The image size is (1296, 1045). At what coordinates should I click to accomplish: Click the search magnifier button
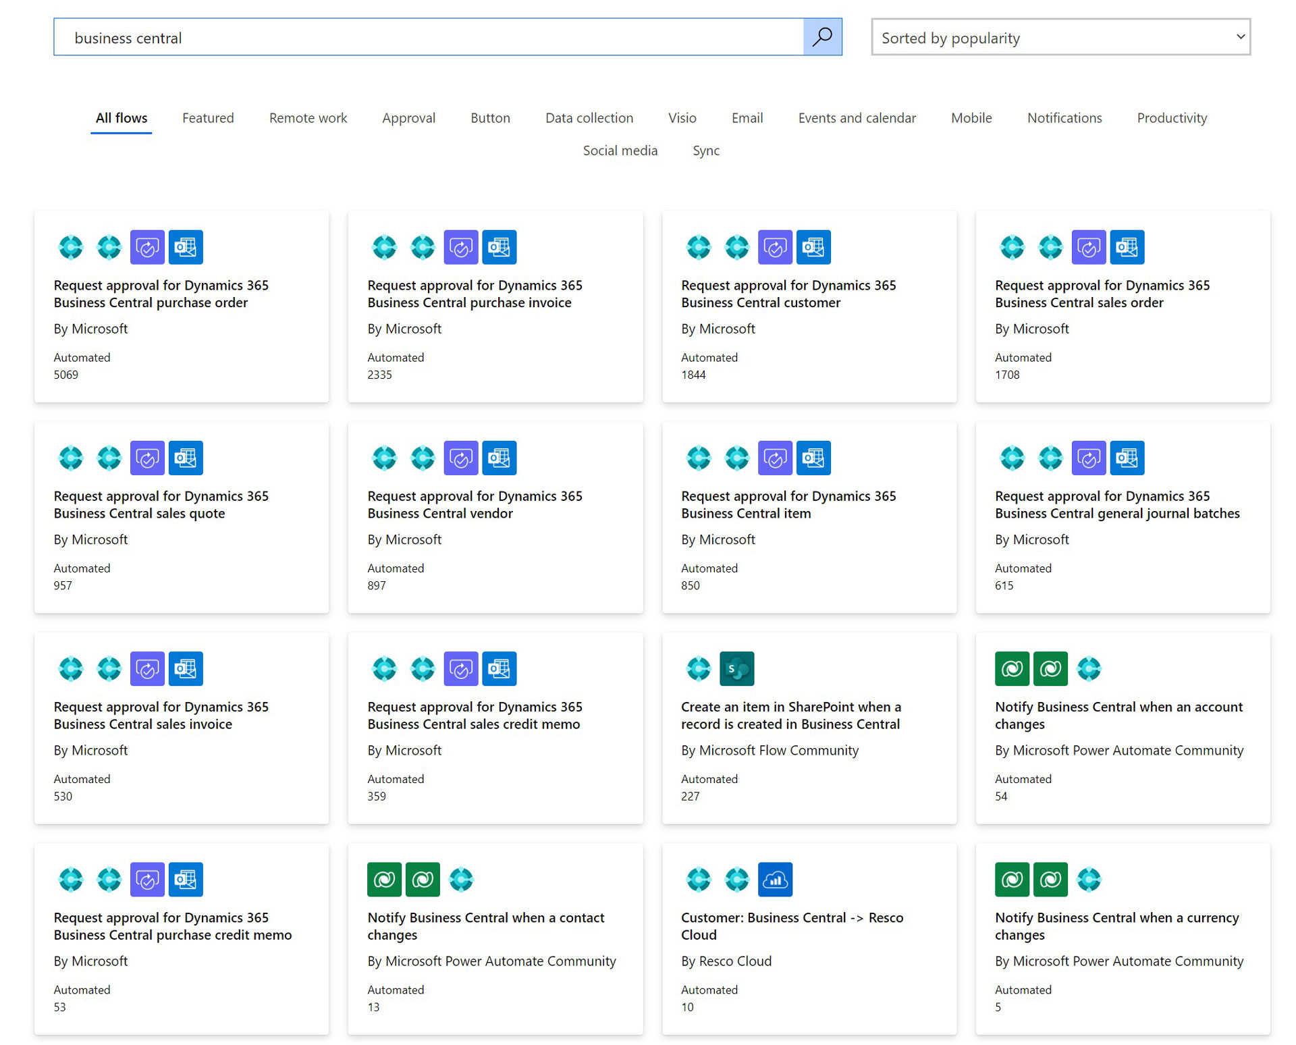coord(821,37)
